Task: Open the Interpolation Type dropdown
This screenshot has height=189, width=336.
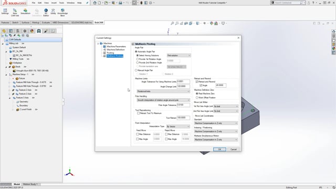Action: click(178, 127)
